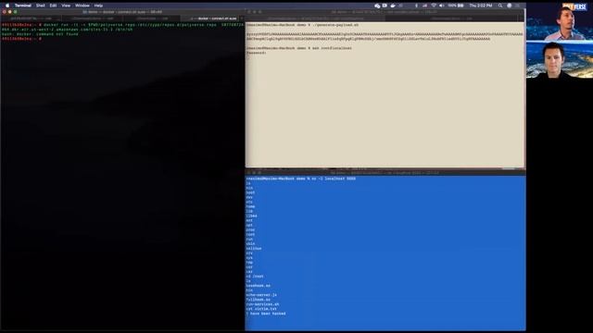
Task: Click the 'Password:' prompt in beige terminal
Action: click(x=257, y=53)
